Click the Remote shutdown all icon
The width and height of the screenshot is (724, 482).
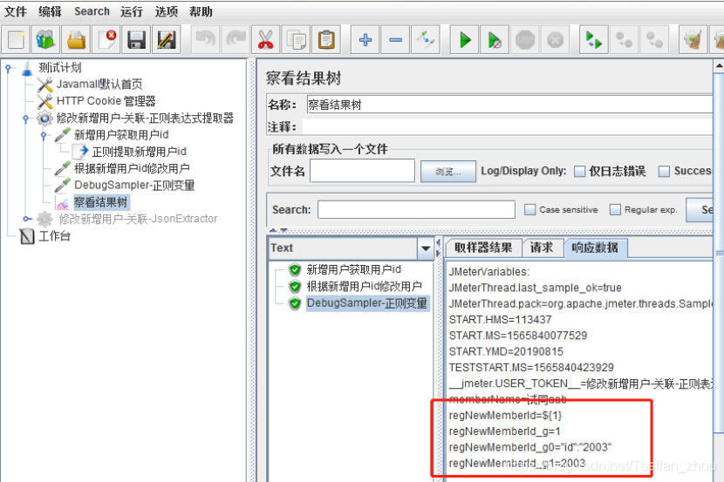654,40
